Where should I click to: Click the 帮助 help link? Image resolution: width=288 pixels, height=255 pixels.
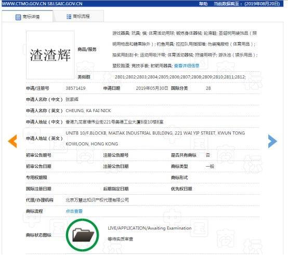203,4
